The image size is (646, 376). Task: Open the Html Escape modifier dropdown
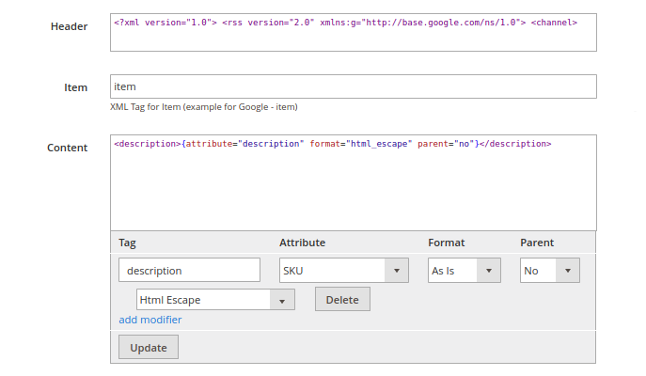215,300
